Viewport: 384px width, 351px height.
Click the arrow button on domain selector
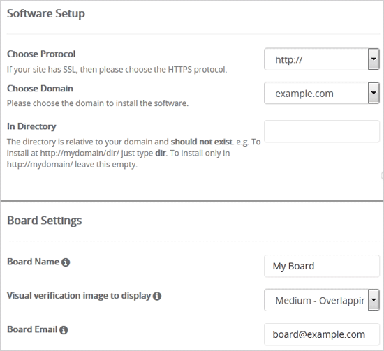(x=374, y=93)
